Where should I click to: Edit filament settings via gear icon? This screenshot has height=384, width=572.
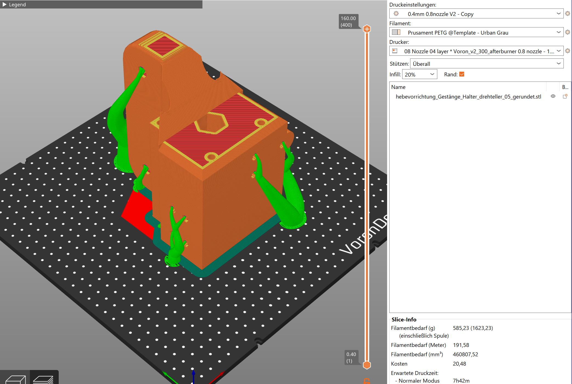click(x=568, y=32)
